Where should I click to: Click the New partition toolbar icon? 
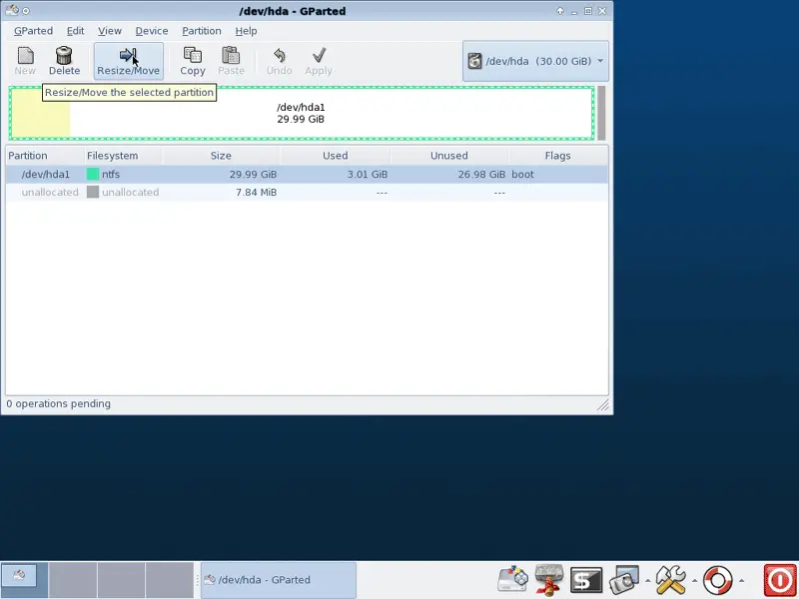pos(25,61)
